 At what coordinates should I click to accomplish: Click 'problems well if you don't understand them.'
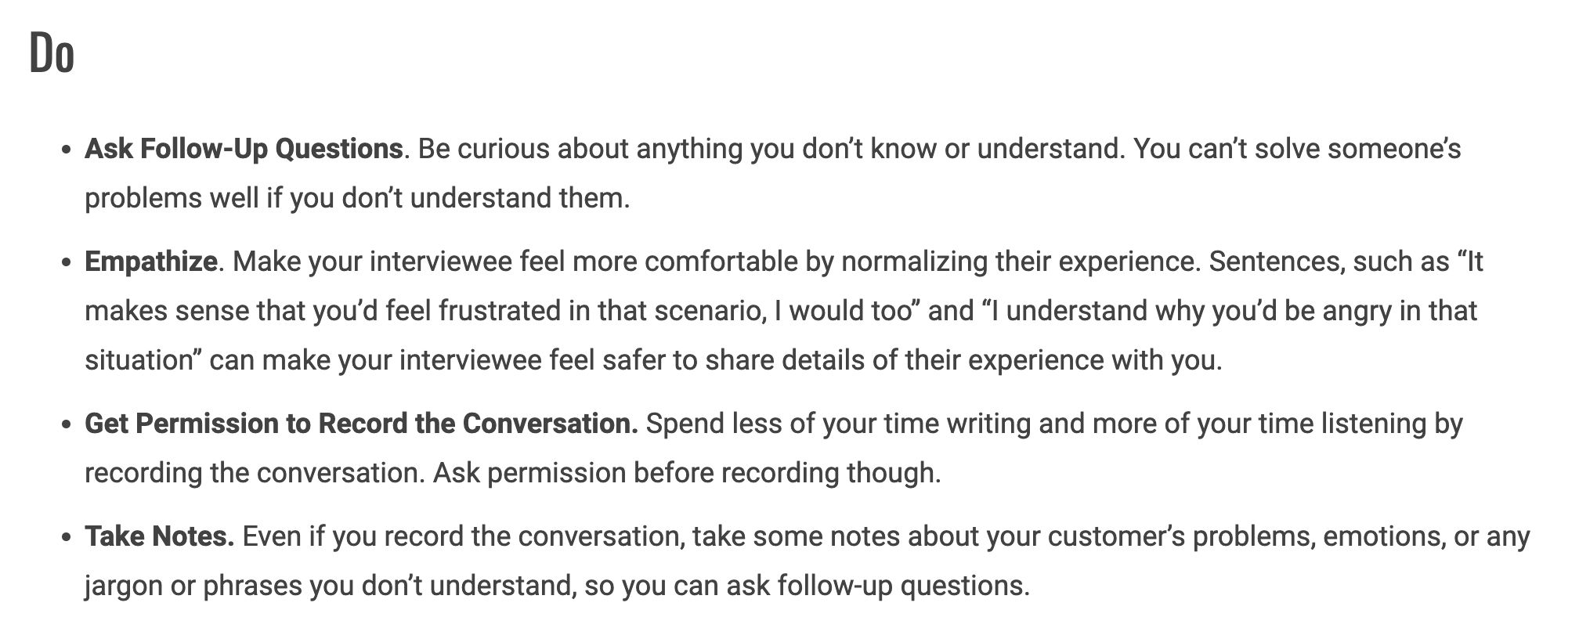pyautogui.click(x=357, y=198)
